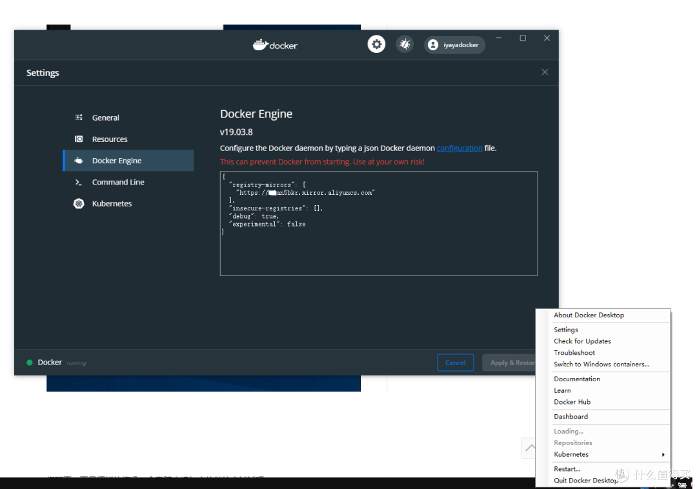Open Docker Hub from the menu
Image resolution: width=697 pixels, height=489 pixels.
(572, 402)
